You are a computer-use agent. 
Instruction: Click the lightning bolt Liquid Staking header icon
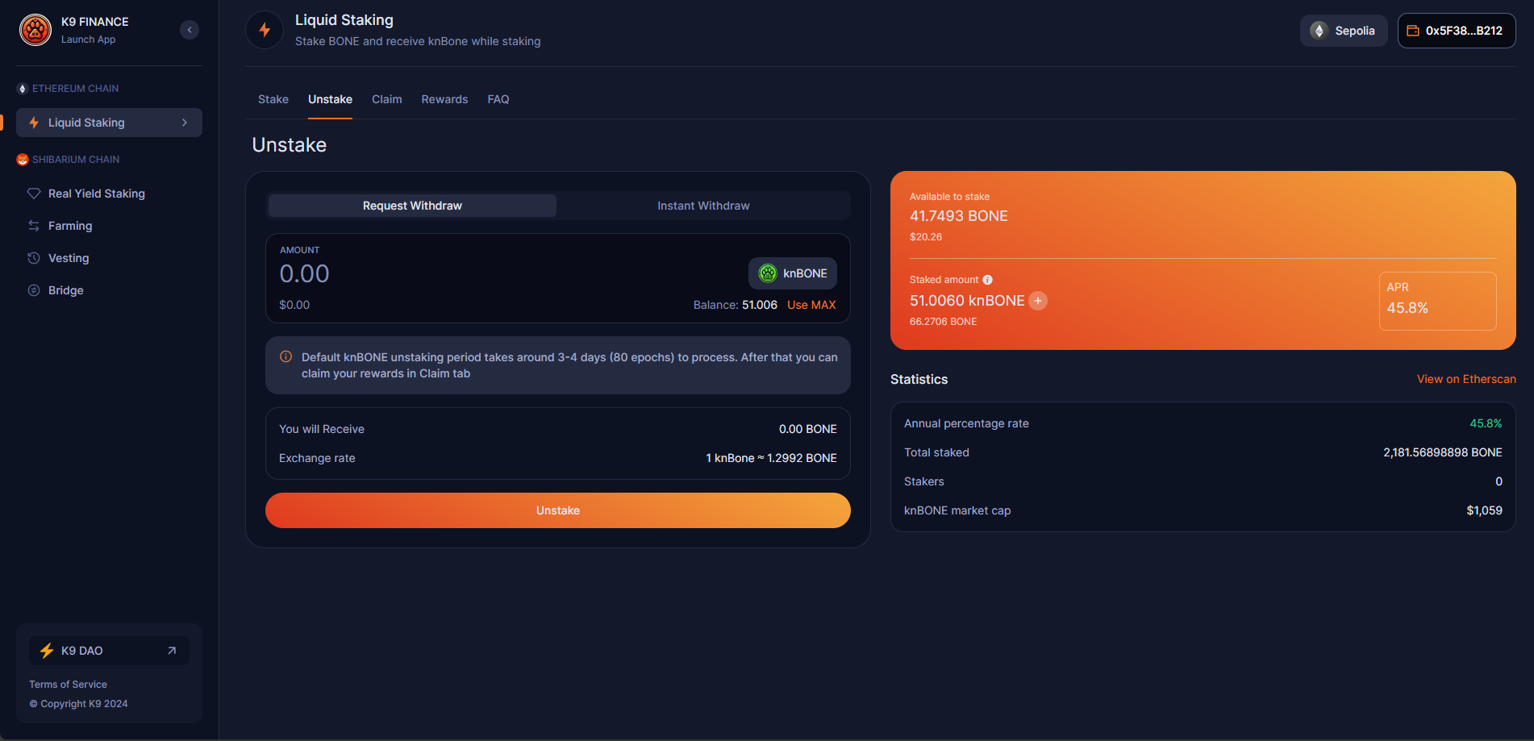coord(265,31)
